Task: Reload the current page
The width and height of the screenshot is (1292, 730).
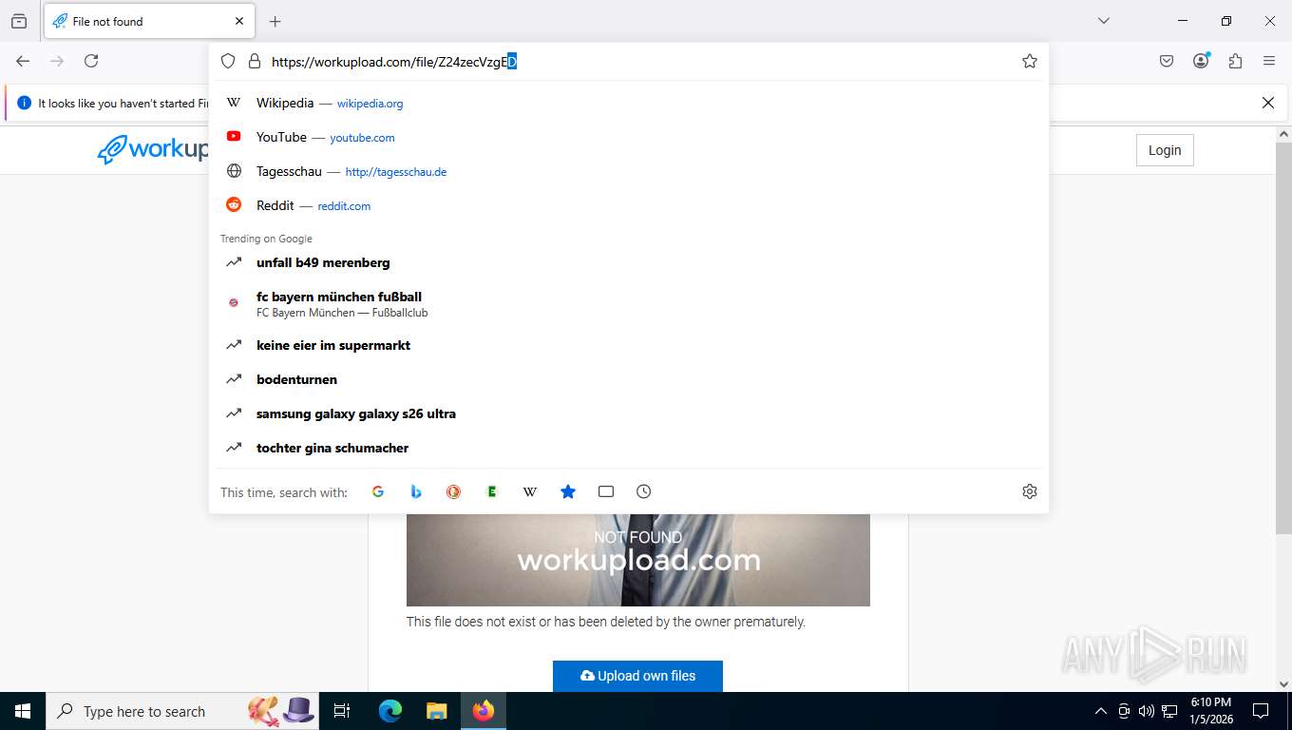Action: (x=91, y=61)
